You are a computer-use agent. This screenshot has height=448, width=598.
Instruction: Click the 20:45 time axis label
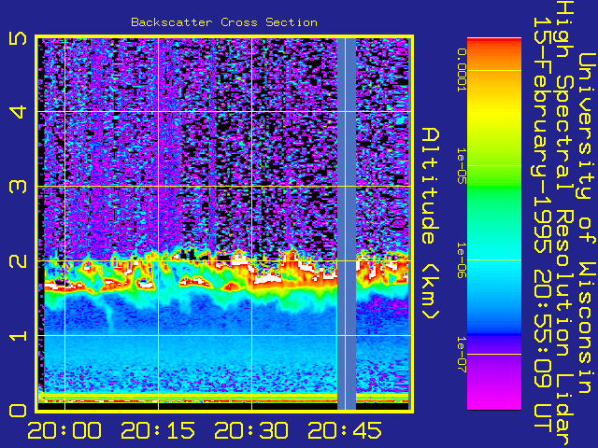[345, 430]
